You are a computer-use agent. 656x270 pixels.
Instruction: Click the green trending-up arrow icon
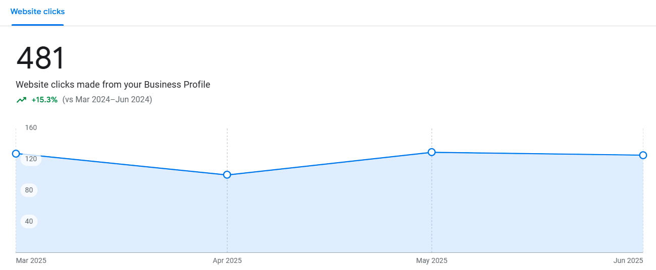pyautogui.click(x=21, y=100)
